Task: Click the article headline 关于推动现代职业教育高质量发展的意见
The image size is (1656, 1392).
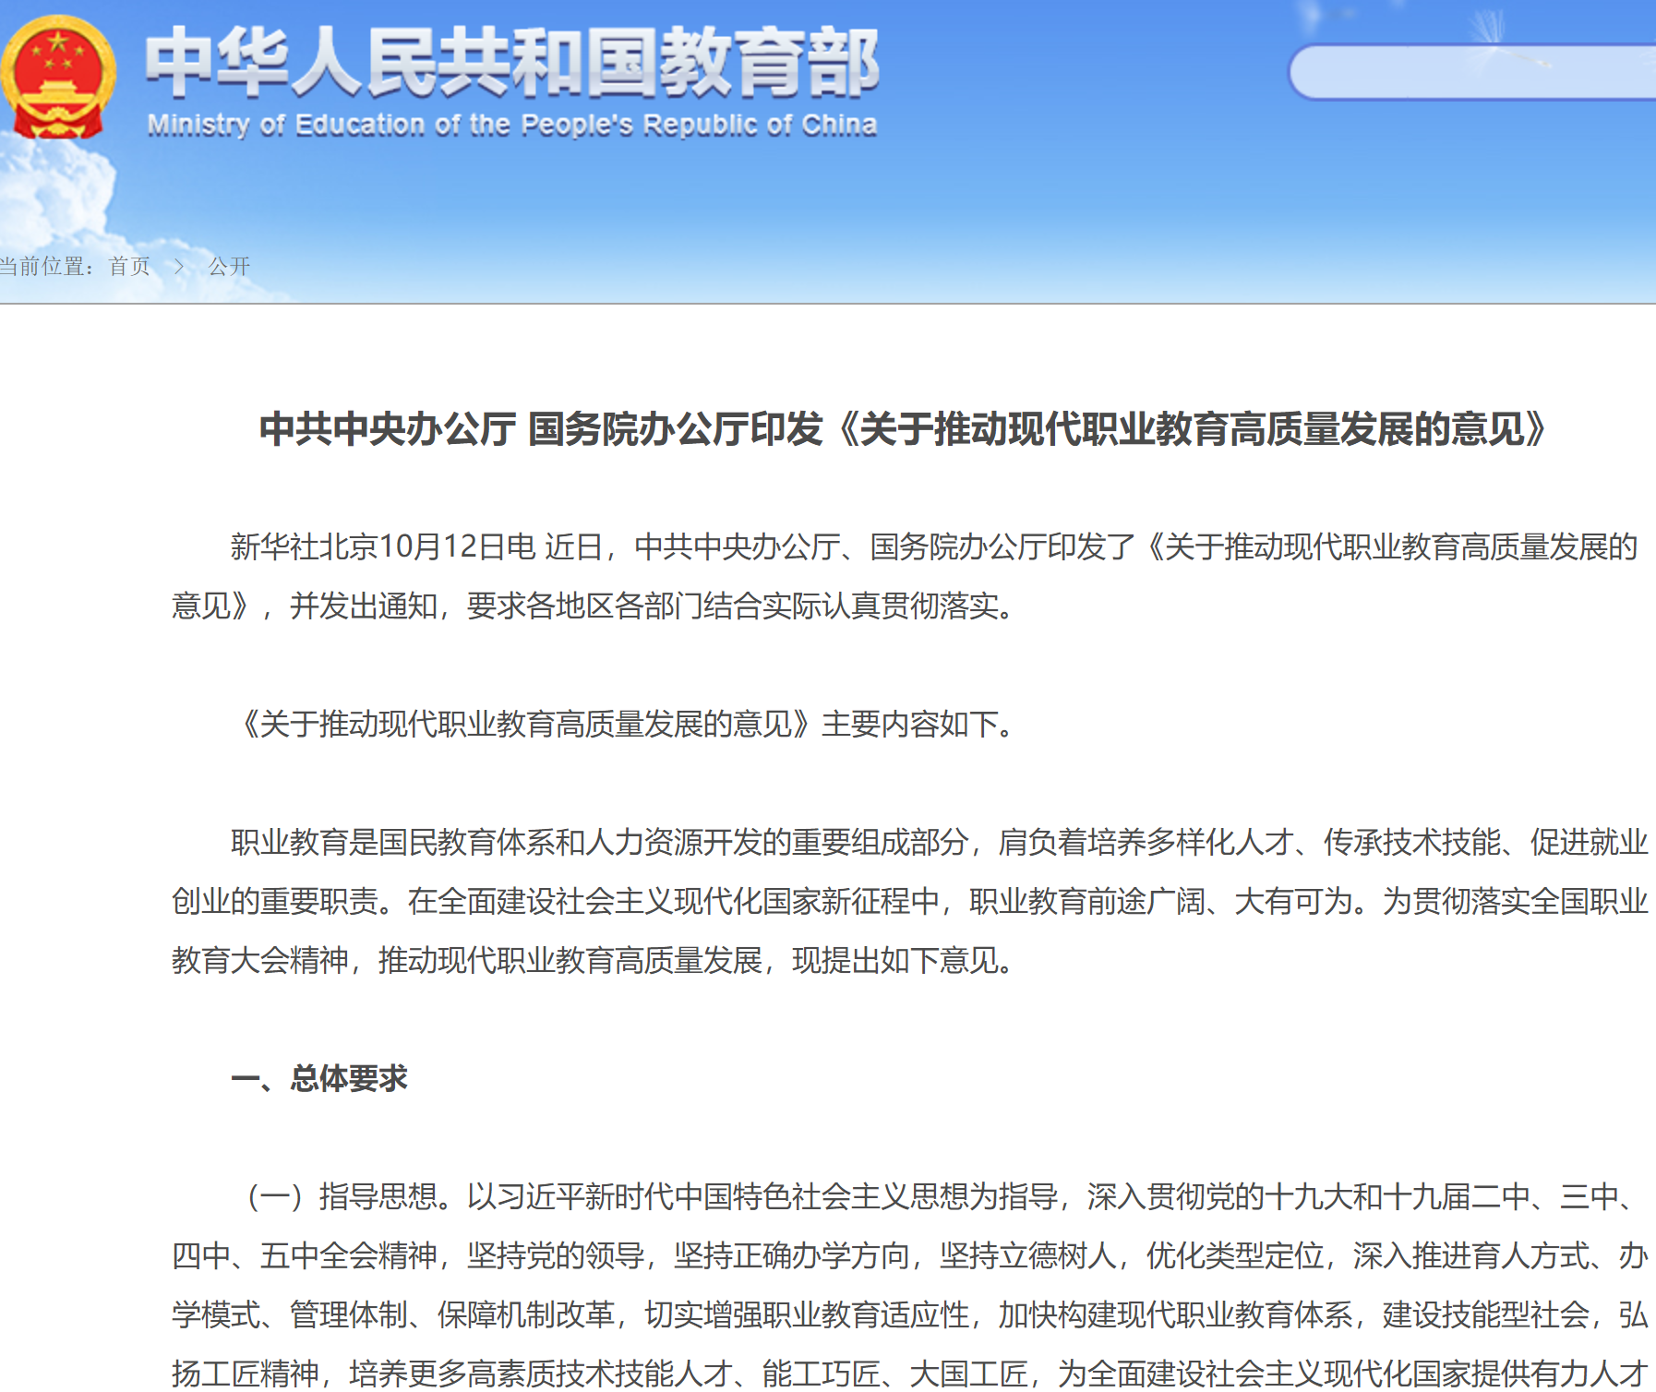Action: [x=904, y=429]
